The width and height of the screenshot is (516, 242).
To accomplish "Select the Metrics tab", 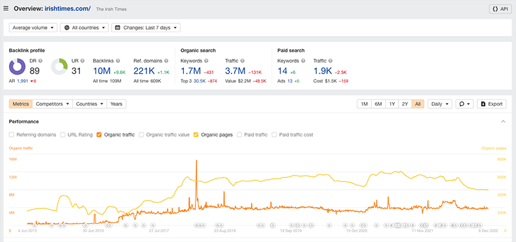I will point(21,104).
